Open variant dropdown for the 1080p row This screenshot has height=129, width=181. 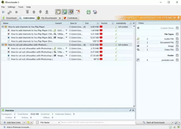[x=66, y=34]
